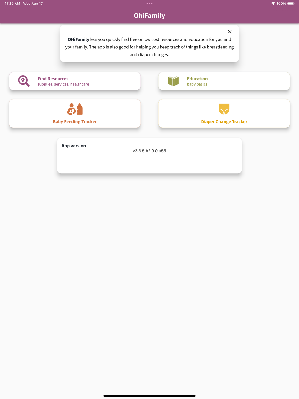Tap the version number v3.3.5 text
This screenshot has width=299, height=399.
pos(149,151)
